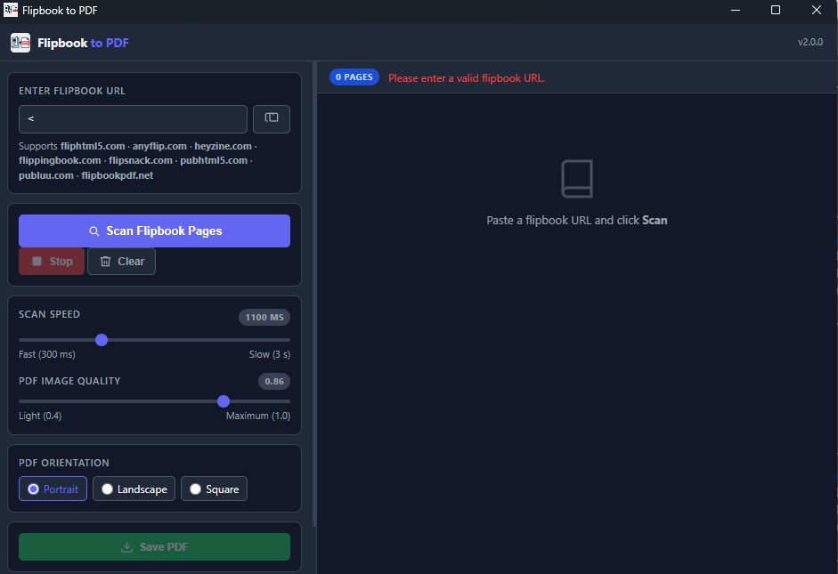This screenshot has width=838, height=574.
Task: Minimize the Flipbook to PDF window
Action: coord(736,10)
